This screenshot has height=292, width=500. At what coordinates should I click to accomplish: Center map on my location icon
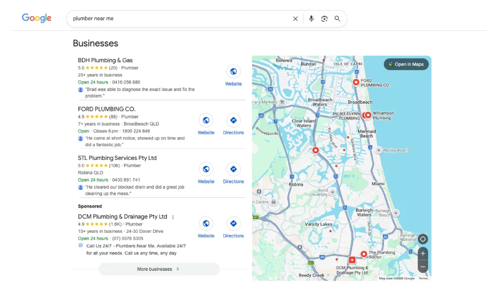pyautogui.click(x=423, y=239)
